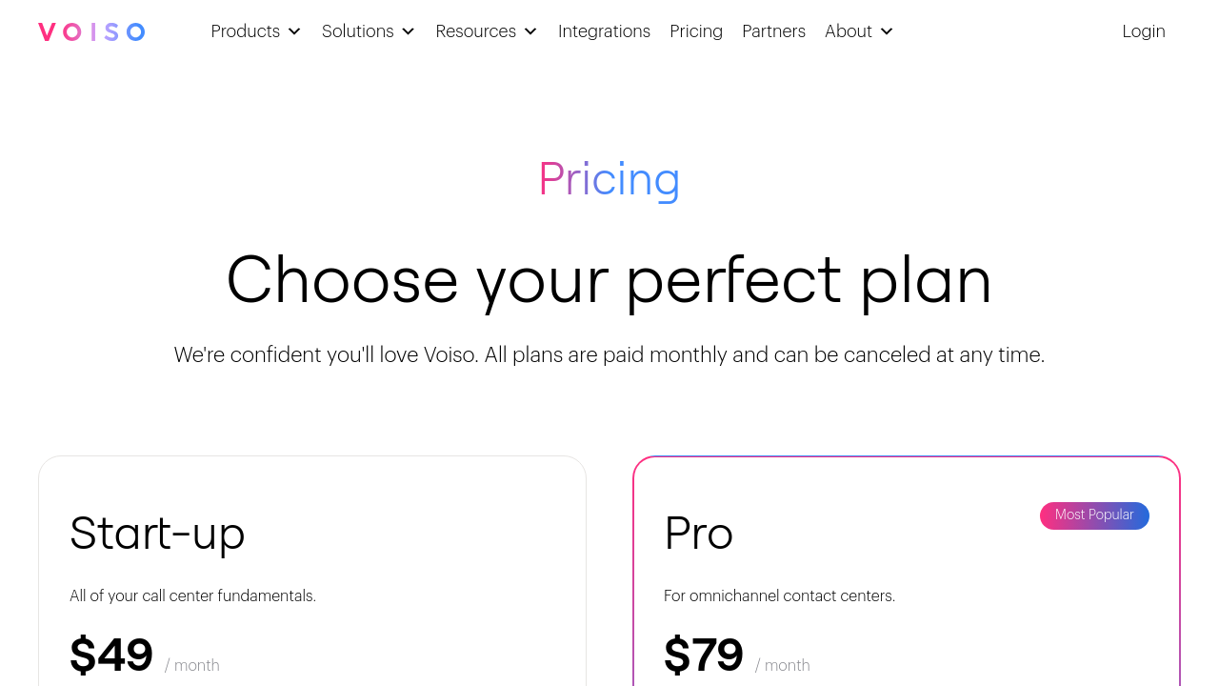The width and height of the screenshot is (1219, 686).
Task: Expand the Products dropdown chevron
Action: coord(294,31)
